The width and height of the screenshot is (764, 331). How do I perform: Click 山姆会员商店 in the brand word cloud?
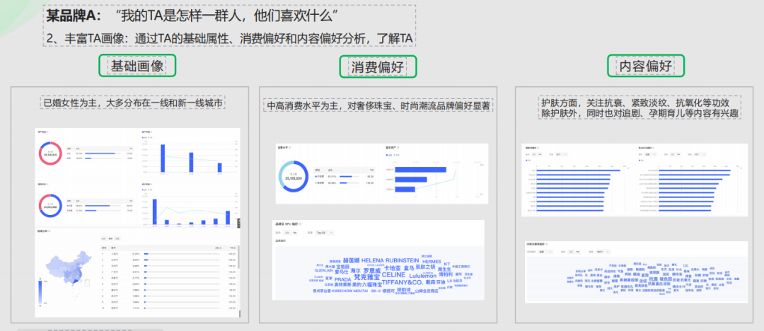(427, 291)
